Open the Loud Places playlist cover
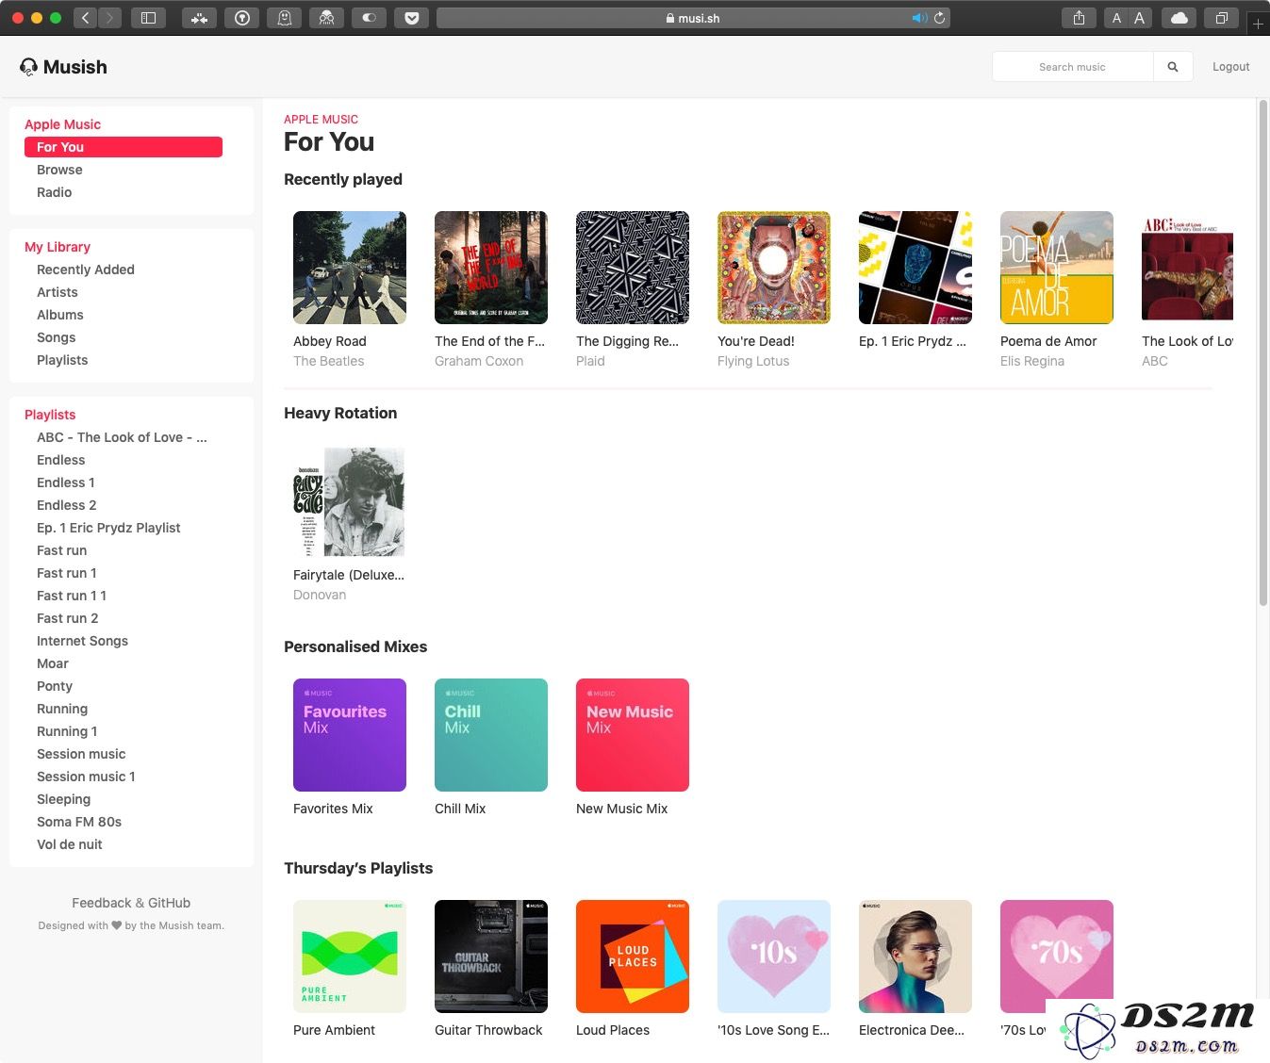This screenshot has width=1270, height=1063. pyautogui.click(x=633, y=957)
